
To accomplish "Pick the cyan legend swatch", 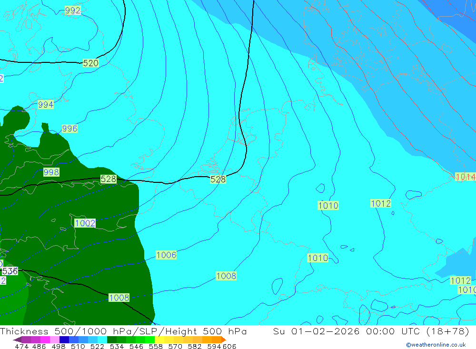I will [102, 339].
